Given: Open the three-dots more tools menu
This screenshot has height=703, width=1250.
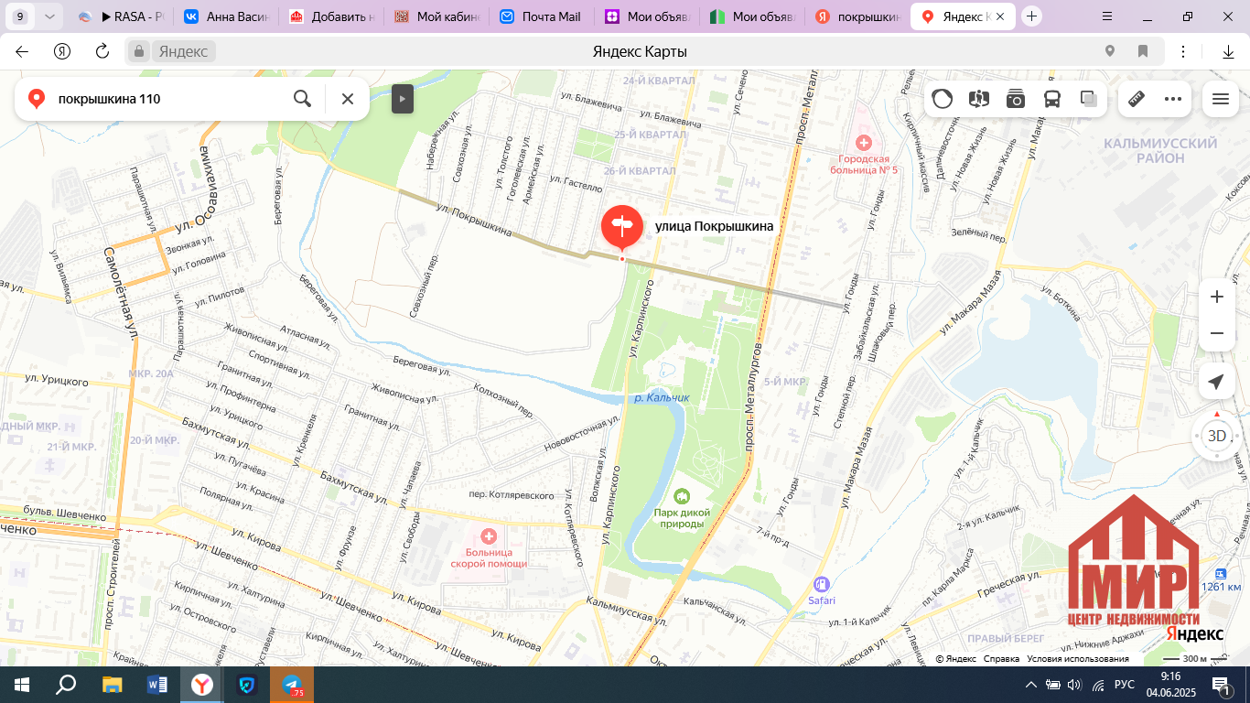Looking at the screenshot, I should click(1173, 99).
